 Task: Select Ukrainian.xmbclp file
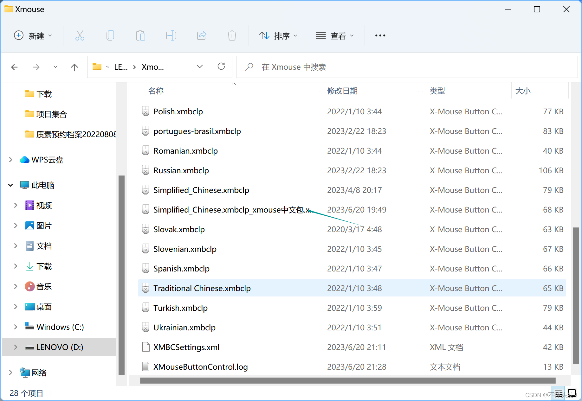[x=352, y=328]
